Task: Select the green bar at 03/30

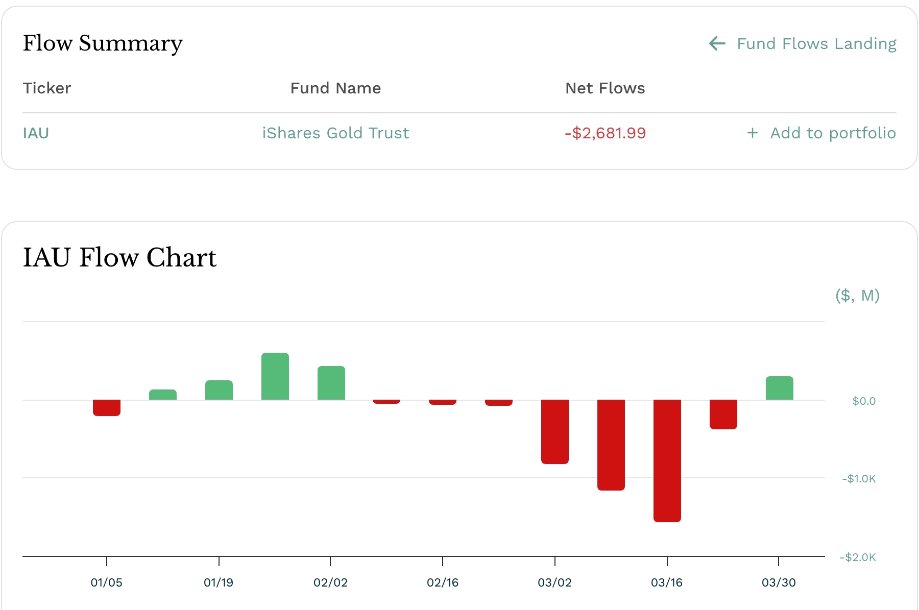Action: tap(780, 388)
